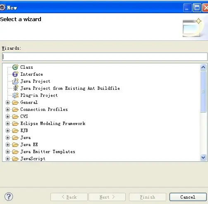Expand the Java category

point(7,137)
